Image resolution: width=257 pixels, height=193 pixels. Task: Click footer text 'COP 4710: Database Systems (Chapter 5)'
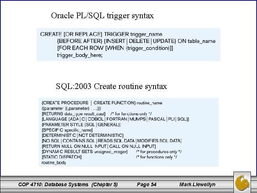point(68,184)
